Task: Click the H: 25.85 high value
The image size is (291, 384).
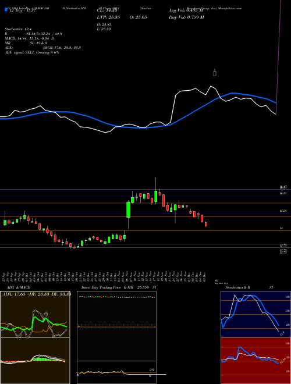Action: pyautogui.click(x=104, y=24)
